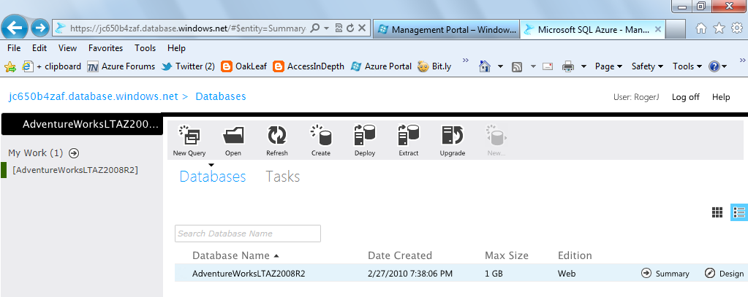Viewport: 748px width, 297px height.
Task: Select the [AdventureWorksLTAZ2008R2] My Work item
Action: (75, 170)
